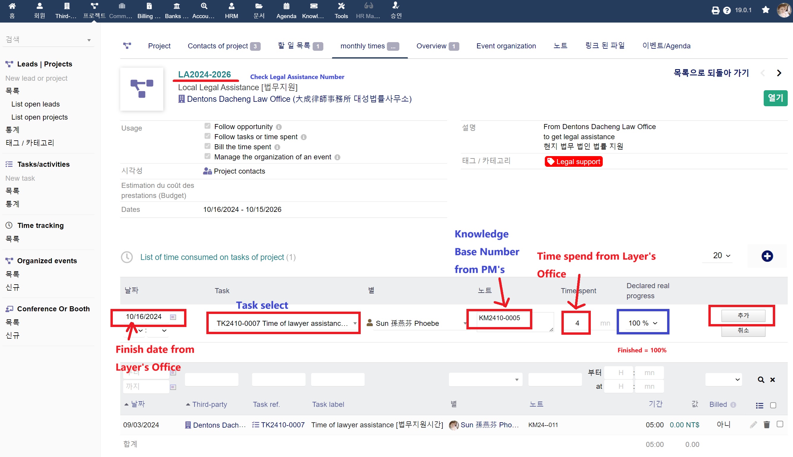Viewport: 793px width, 457px height.
Task: Click the print icon in top bar
Action: [x=715, y=10]
